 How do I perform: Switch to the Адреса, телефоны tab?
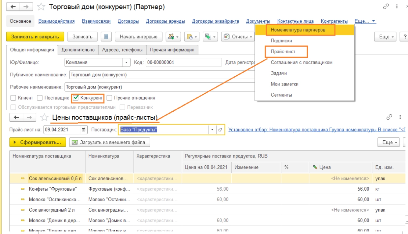pyautogui.click(x=122, y=50)
